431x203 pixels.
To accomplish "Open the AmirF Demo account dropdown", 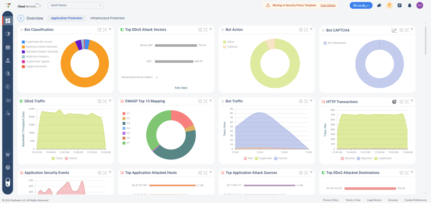I will pyautogui.click(x=76, y=5).
